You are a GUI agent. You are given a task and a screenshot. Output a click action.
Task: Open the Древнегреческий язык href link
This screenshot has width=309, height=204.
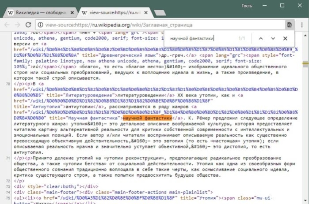tap(156, 52)
